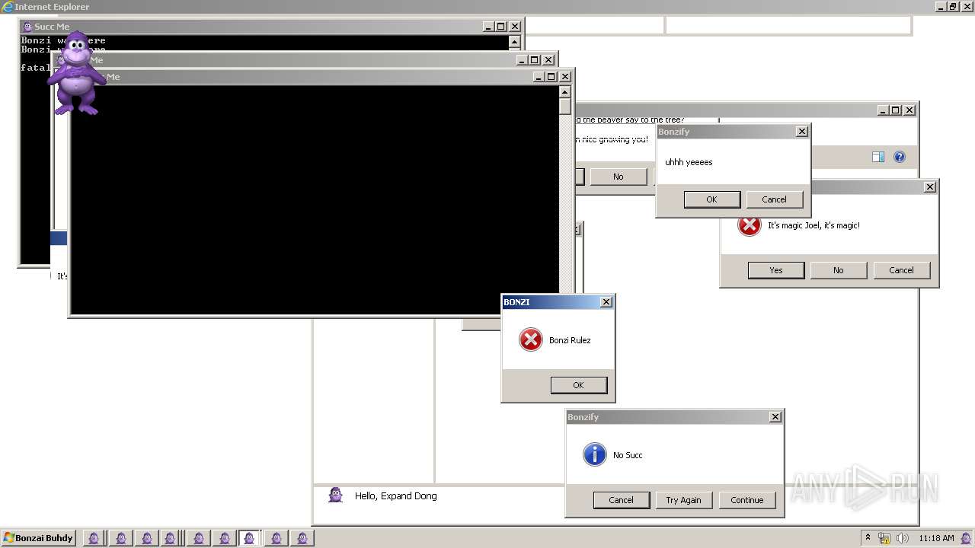This screenshot has height=548, width=975.
Task: Click the 11:18 AM clock
Action: click(x=936, y=538)
